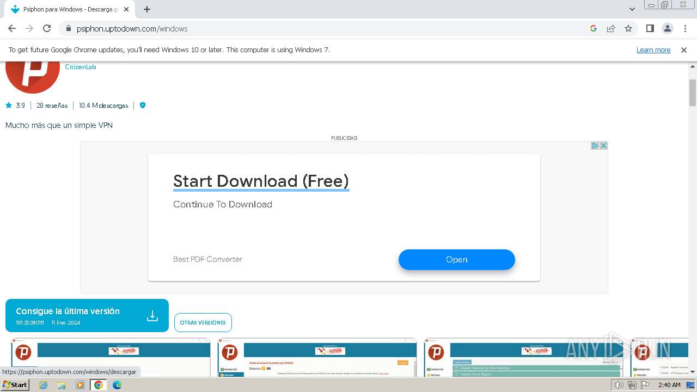697x392 pixels.
Task: Go back to previous page
Action: [x=12, y=28]
